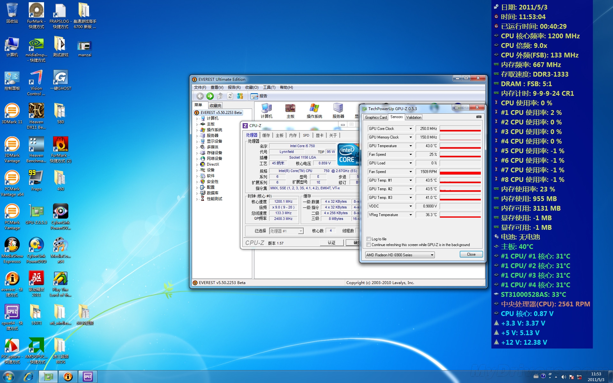
Task: Enable the Log to file checkbox
Action: click(x=369, y=239)
